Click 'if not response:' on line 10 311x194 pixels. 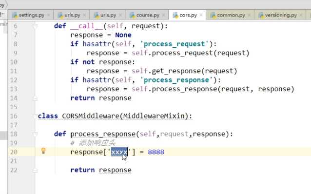(102, 62)
